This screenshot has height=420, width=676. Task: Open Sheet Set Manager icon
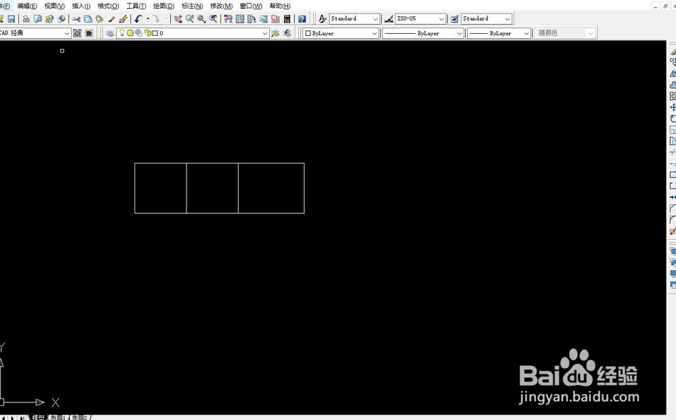pyautogui.click(x=264, y=19)
